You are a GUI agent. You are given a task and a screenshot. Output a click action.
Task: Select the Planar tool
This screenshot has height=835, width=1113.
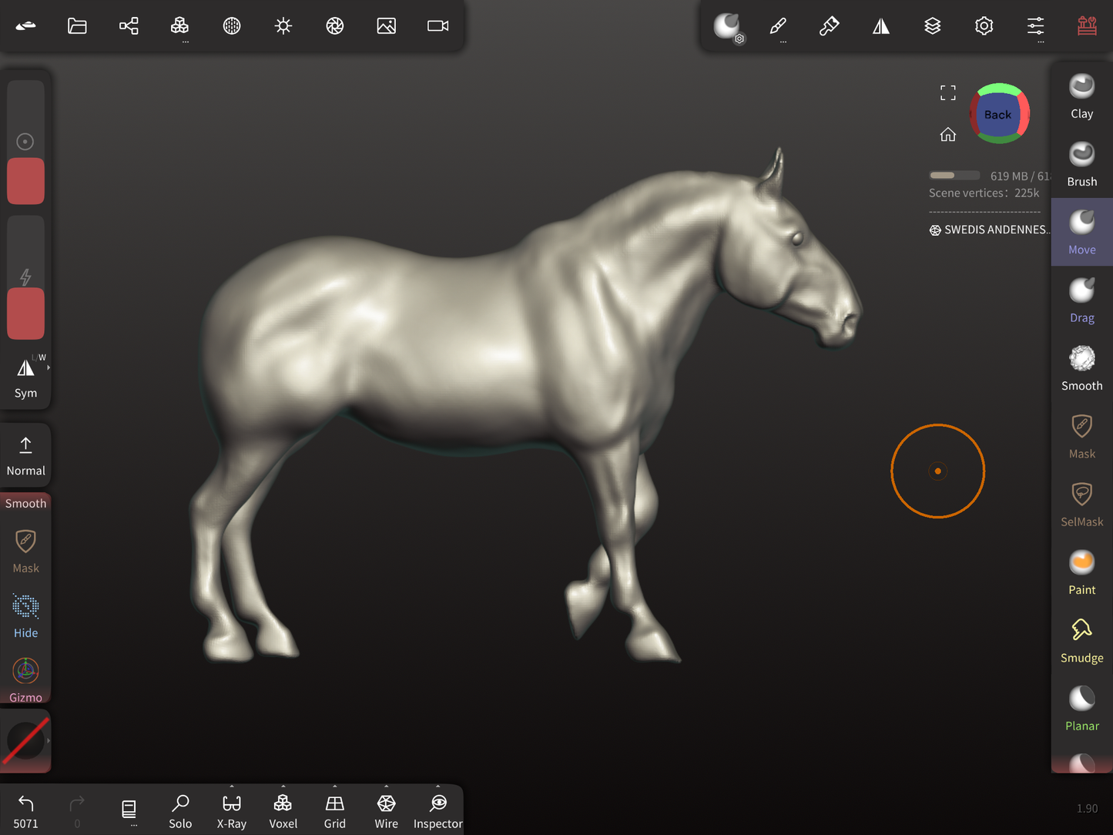1081,708
